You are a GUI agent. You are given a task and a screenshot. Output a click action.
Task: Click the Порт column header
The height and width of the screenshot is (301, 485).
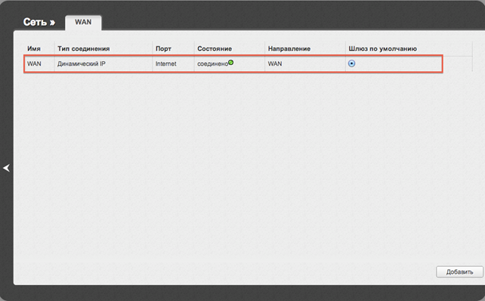click(x=163, y=48)
